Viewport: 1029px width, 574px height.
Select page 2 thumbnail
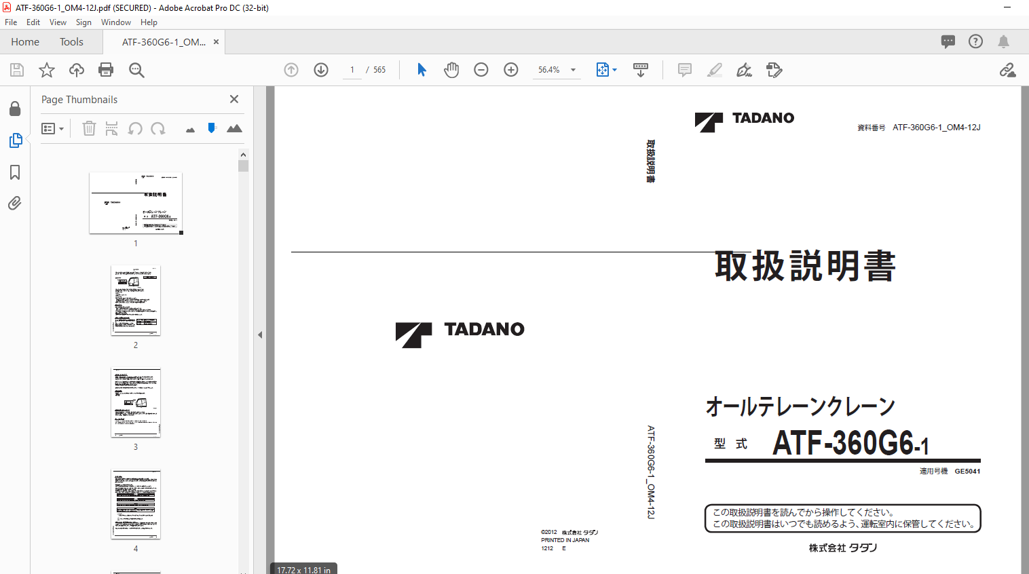coord(136,301)
